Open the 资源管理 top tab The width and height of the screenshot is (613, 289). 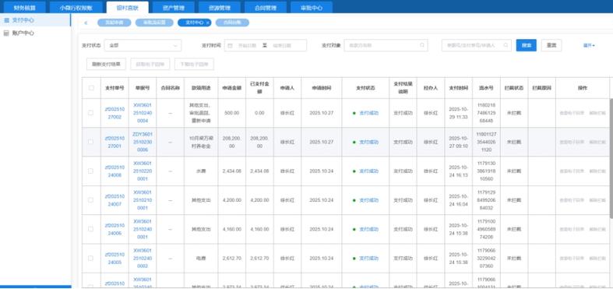tap(220, 8)
